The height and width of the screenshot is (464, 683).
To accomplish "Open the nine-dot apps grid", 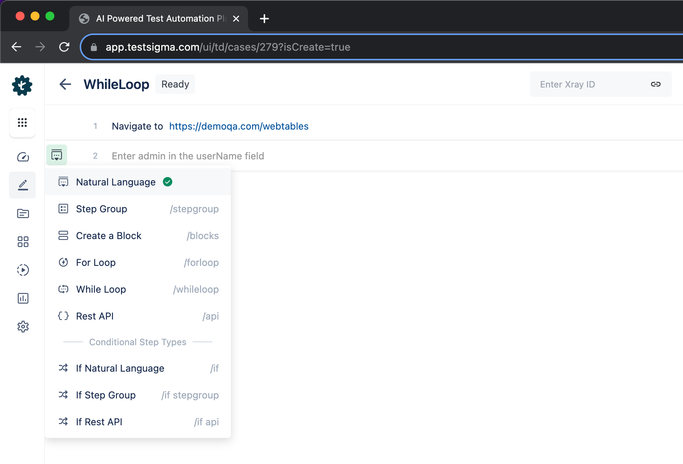I will (22, 123).
